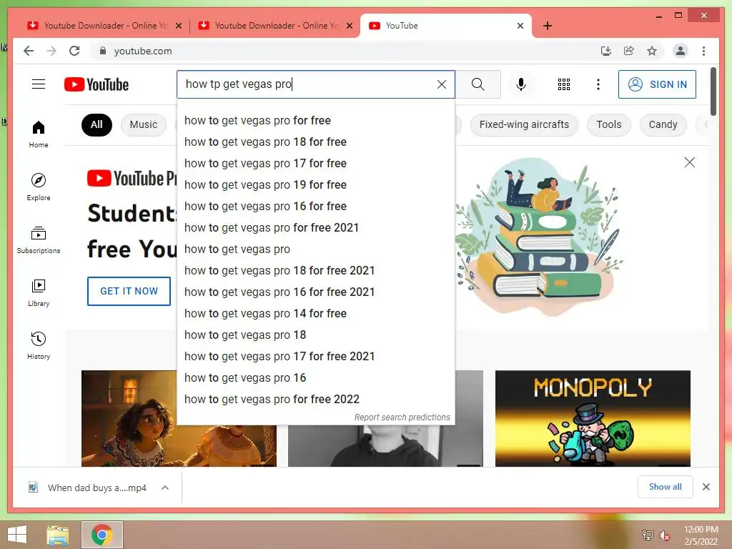Choose suggestion 'vegas pro for free 2021'
Screen dimensions: 732x549
click(x=316, y=228)
